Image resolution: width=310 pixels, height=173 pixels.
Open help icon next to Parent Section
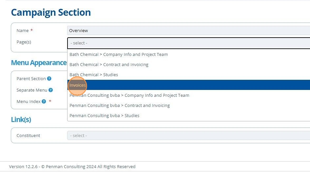[49, 79]
